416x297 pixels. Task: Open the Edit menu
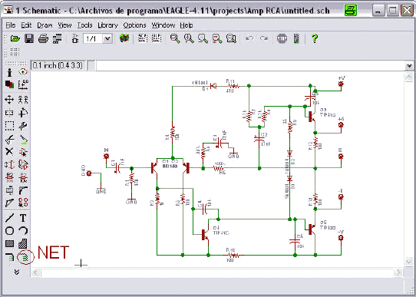pyautogui.click(x=26, y=25)
